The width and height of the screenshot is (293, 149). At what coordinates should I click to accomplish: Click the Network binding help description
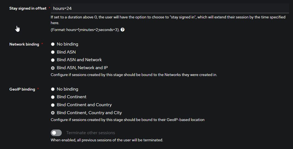tap(134, 75)
